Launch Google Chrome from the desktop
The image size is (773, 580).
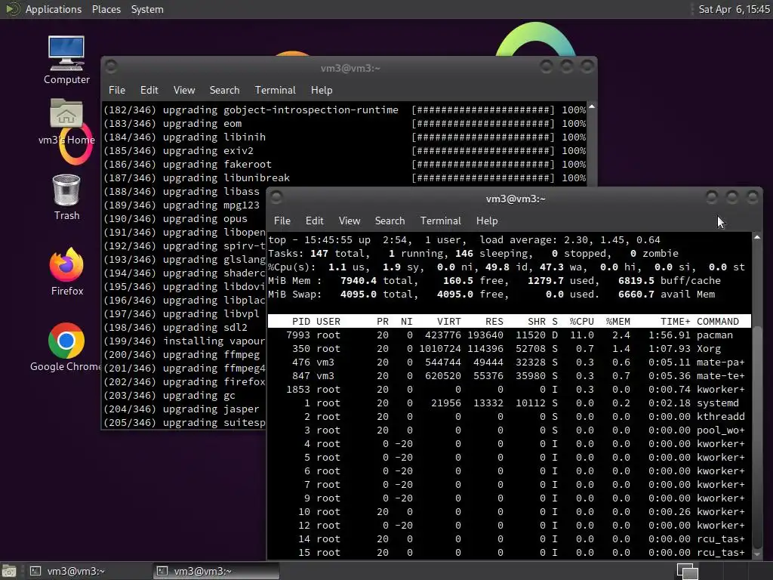click(x=66, y=347)
